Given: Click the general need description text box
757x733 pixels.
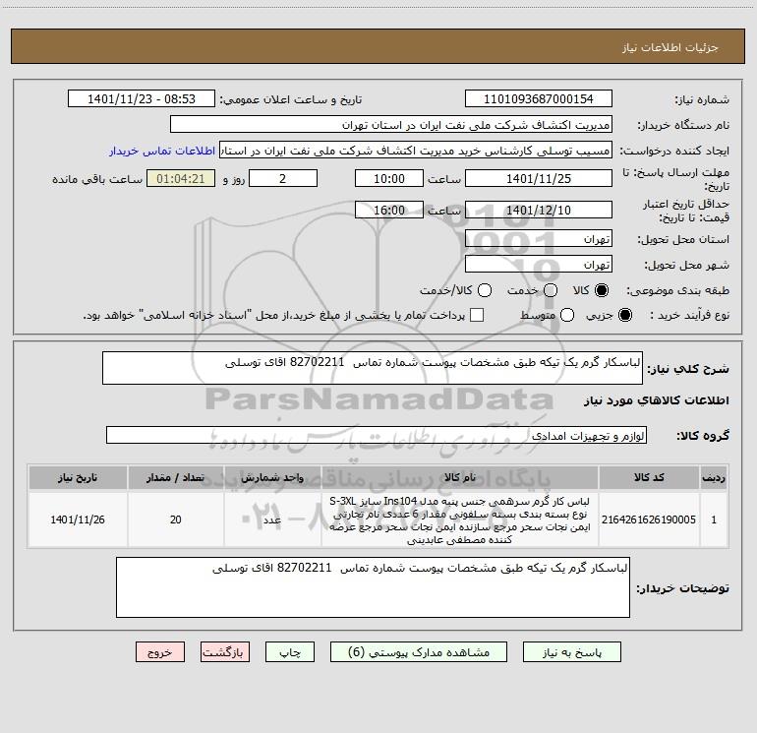Looking at the screenshot, I should [373, 368].
